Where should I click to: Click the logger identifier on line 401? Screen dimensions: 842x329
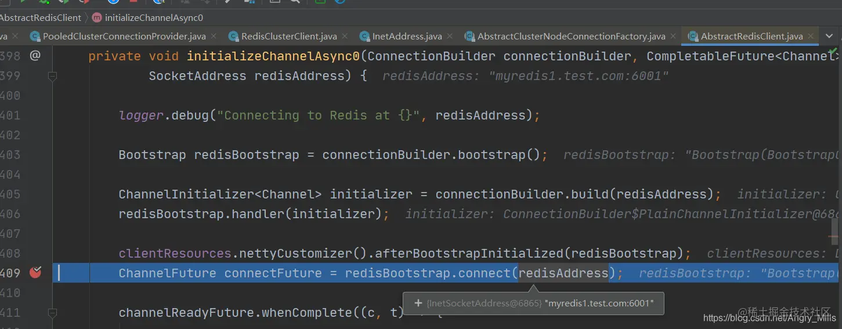click(142, 115)
